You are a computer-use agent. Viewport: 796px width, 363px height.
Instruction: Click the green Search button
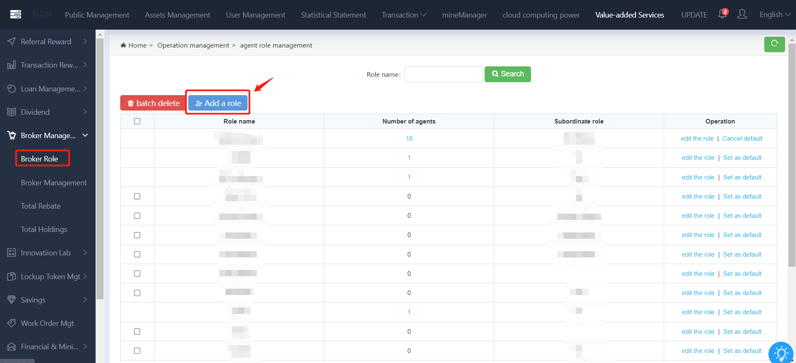point(508,74)
